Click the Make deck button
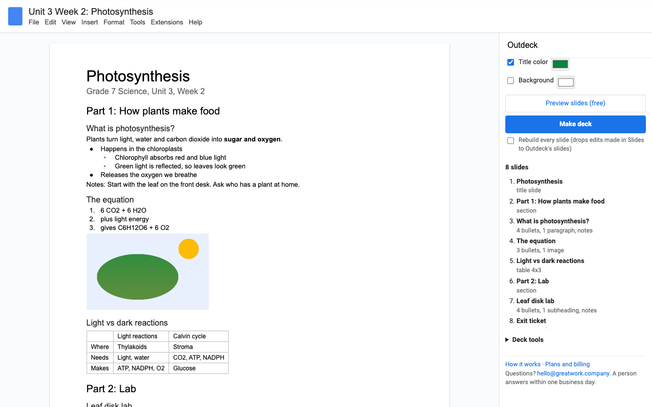 pos(576,124)
